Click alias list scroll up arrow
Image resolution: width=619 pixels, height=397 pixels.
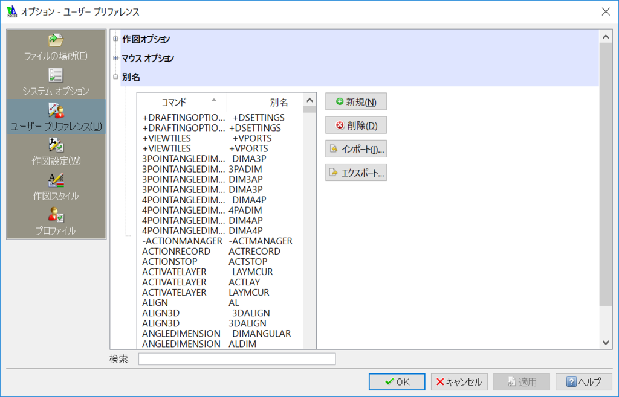(309, 100)
